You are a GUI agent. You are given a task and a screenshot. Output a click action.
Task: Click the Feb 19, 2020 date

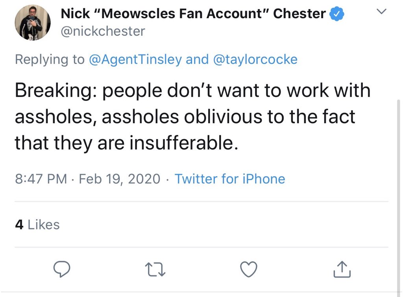click(120, 179)
